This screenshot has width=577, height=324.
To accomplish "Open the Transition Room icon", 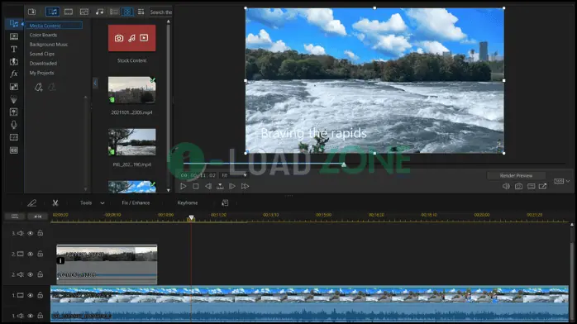I will click(14, 61).
